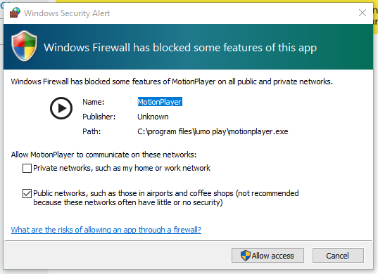Viewport: 378px width, 274px height.
Task: Enable the Private networks checkbox
Action: (x=27, y=168)
